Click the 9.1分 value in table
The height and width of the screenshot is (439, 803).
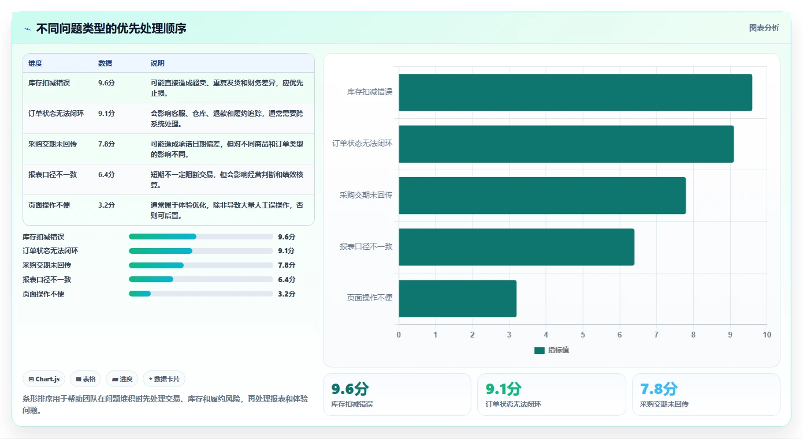click(x=107, y=114)
